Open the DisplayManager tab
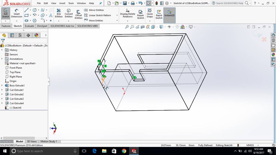276x155 pixels. pyautogui.click(x=36, y=35)
